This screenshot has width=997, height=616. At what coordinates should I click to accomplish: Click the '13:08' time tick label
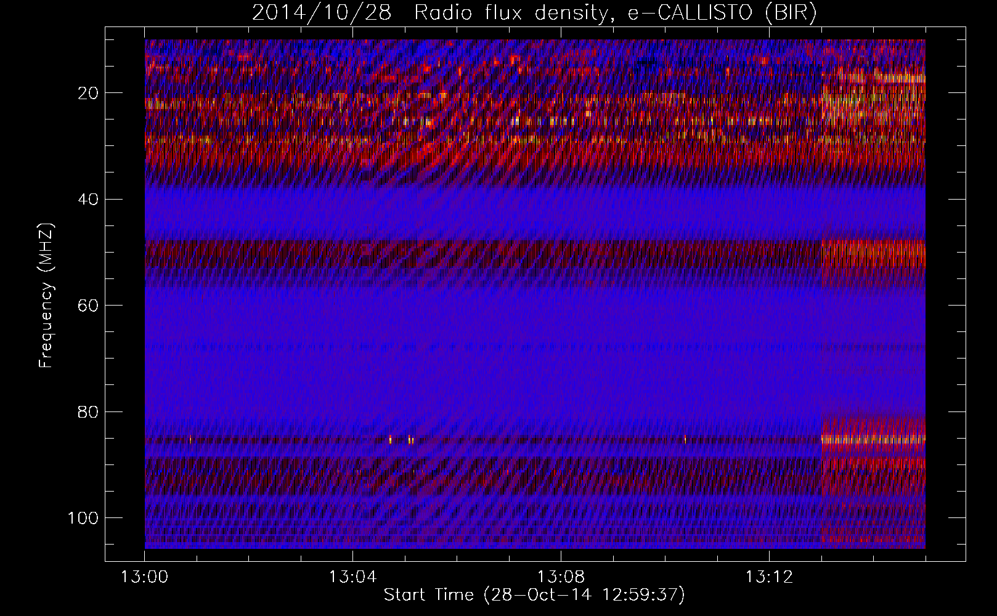561,577
